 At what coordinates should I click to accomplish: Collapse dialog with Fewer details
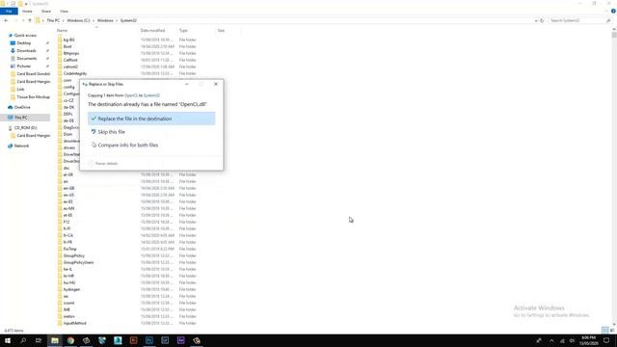(x=103, y=163)
